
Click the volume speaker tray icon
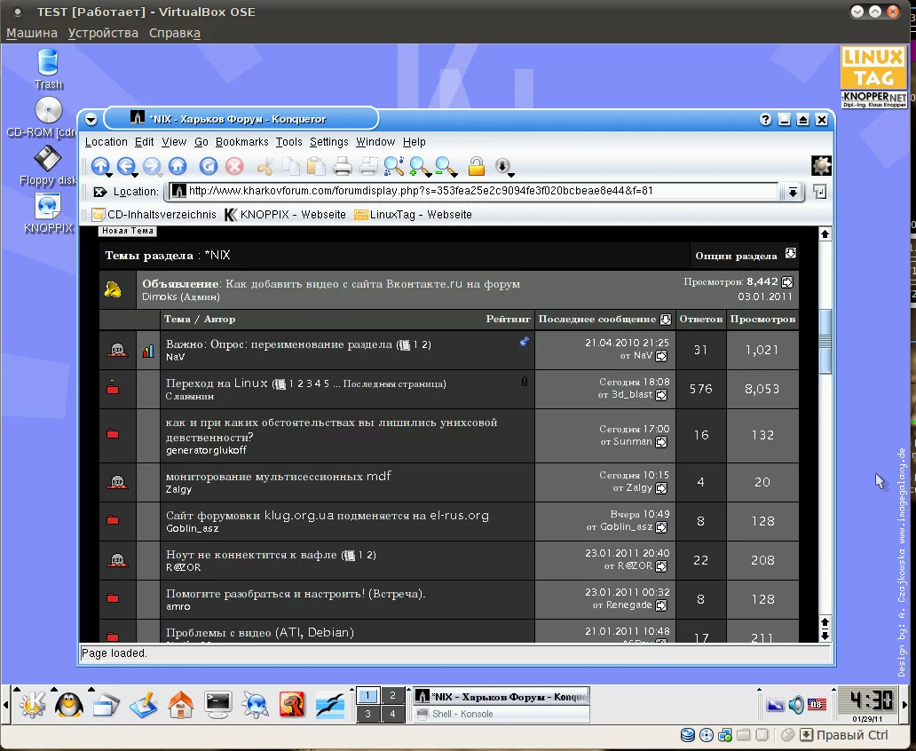tap(795, 705)
